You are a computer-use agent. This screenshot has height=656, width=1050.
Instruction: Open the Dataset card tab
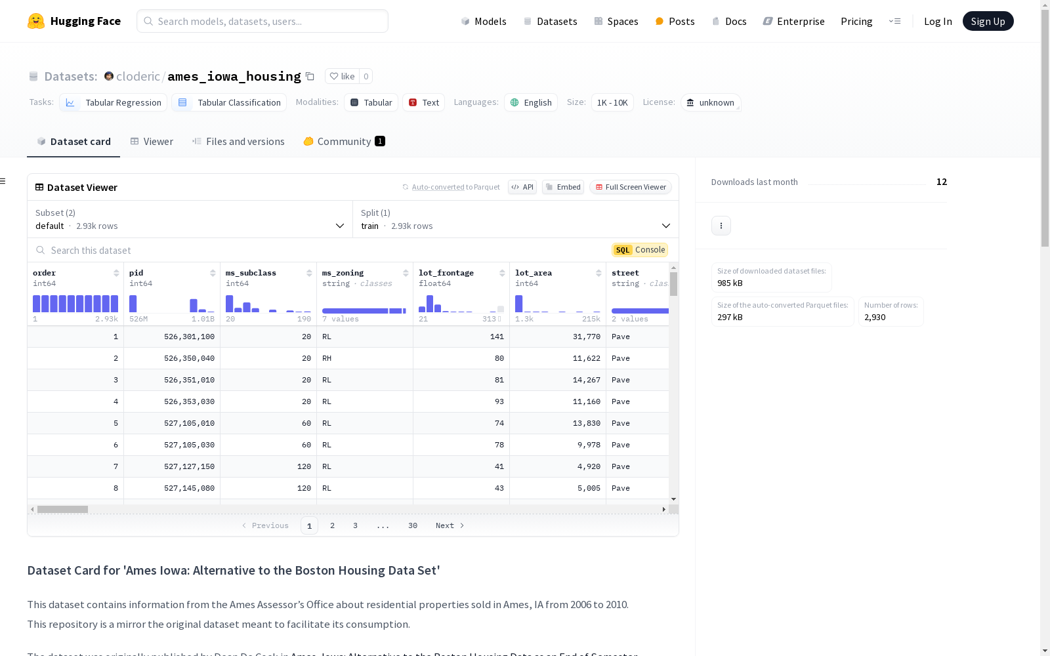[x=73, y=142]
